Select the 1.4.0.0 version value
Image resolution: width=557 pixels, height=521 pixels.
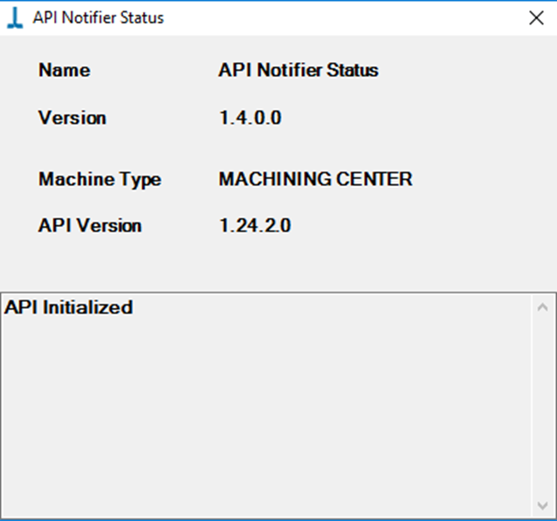tap(251, 118)
